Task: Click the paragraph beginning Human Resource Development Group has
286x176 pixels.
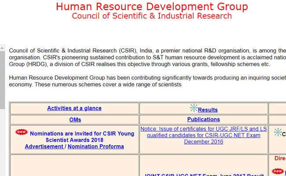Action: (145, 81)
